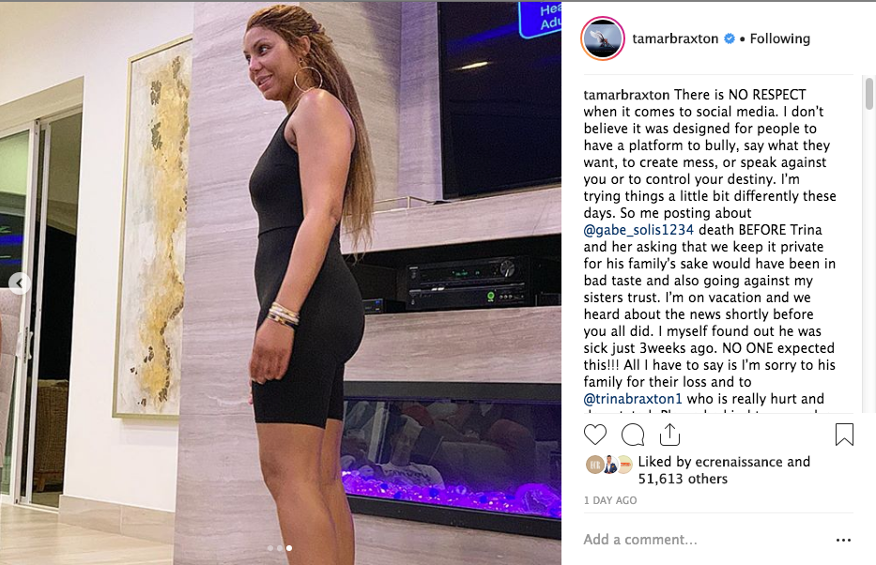This screenshot has width=876, height=565.
Task: Open the three-dot more options menu
Action: [843, 540]
